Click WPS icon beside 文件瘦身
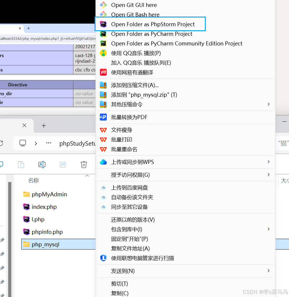 coord(103,130)
